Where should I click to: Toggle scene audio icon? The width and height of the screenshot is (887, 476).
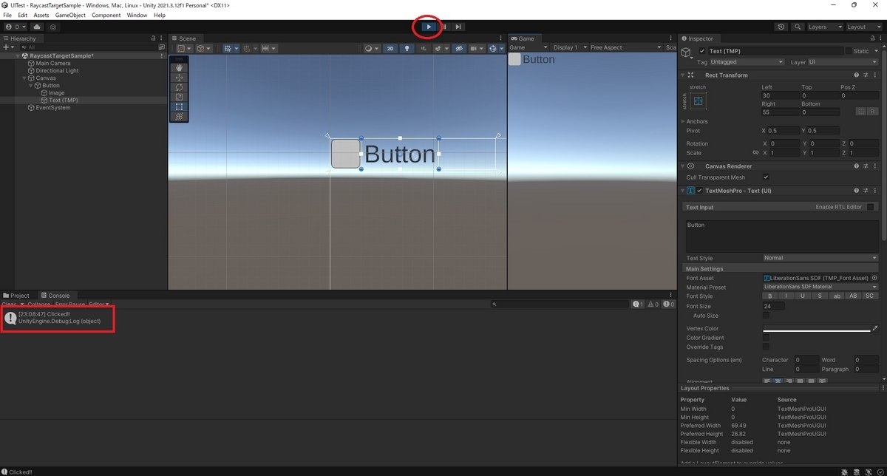pos(424,48)
